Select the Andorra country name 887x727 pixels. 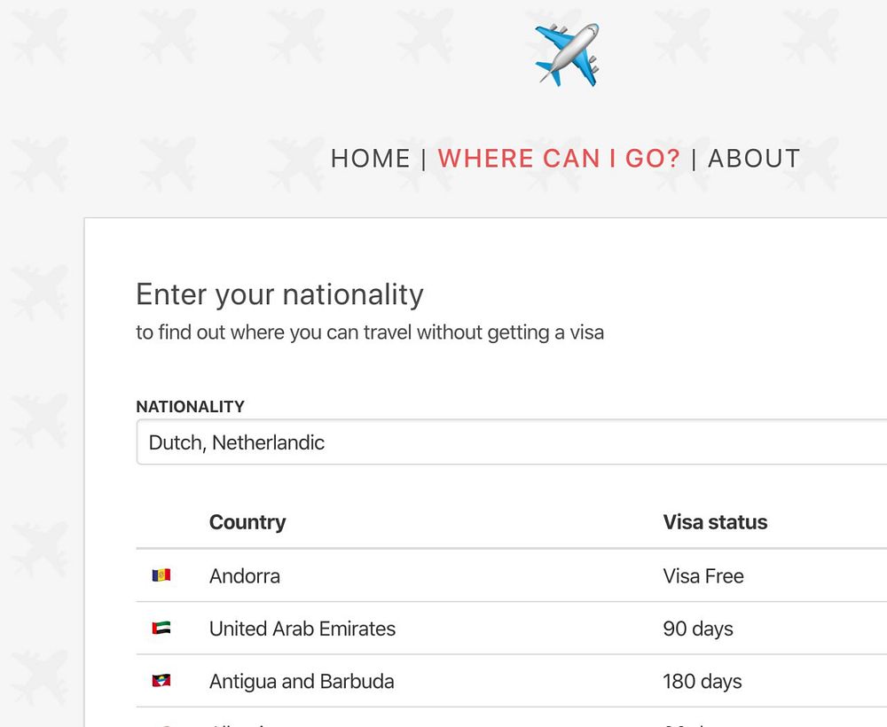pos(245,576)
